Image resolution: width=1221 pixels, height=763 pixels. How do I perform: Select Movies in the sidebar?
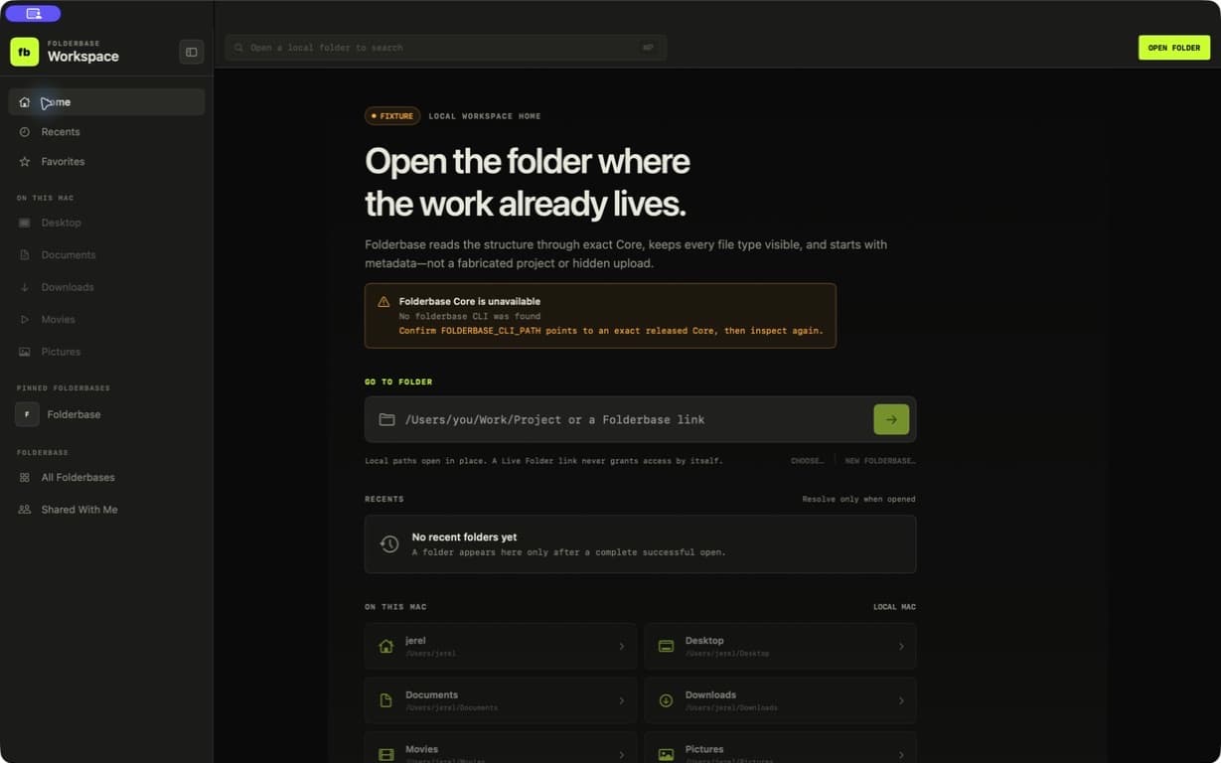(x=107, y=320)
